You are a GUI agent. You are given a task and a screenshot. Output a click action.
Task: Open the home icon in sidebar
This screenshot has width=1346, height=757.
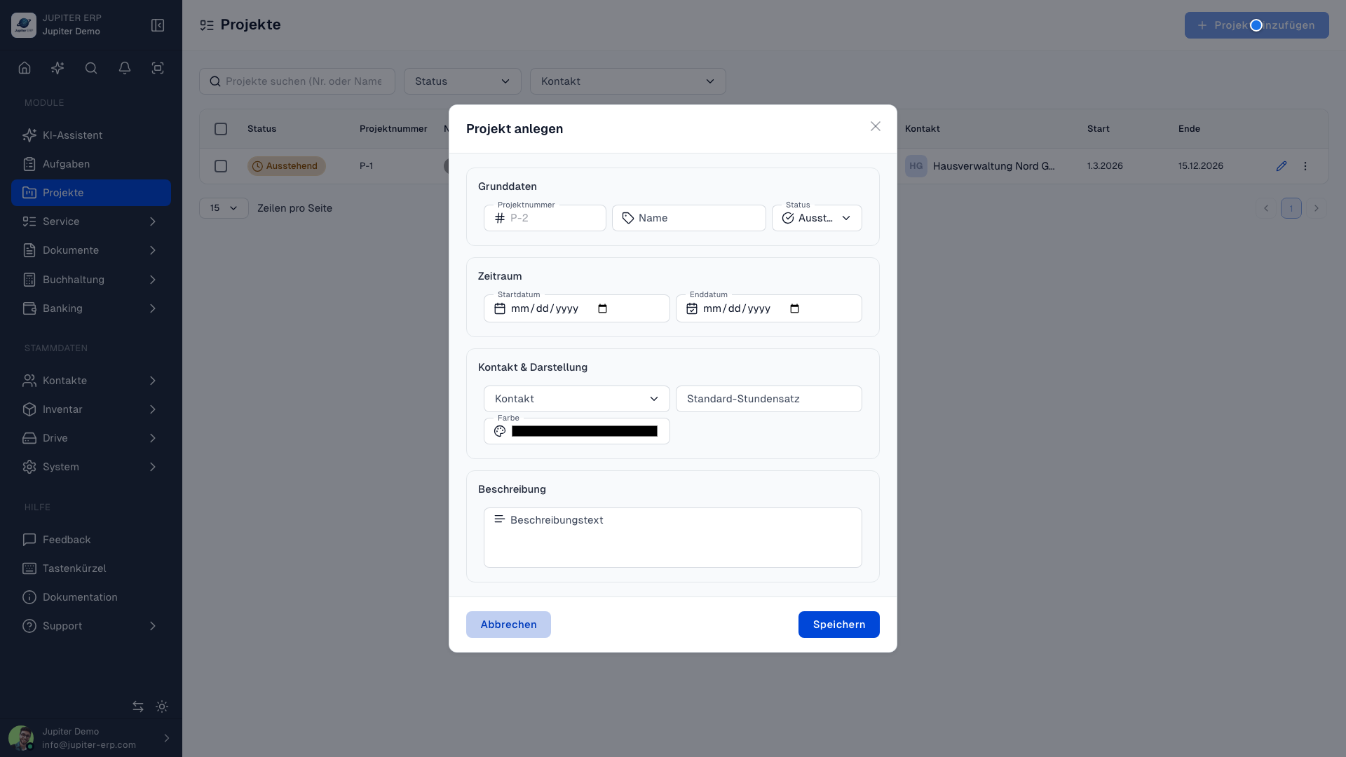click(25, 68)
